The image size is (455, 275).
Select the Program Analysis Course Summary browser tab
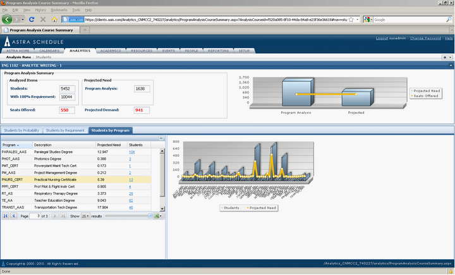pos(40,30)
